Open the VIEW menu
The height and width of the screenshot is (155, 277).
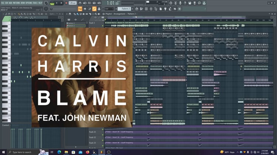23,3
